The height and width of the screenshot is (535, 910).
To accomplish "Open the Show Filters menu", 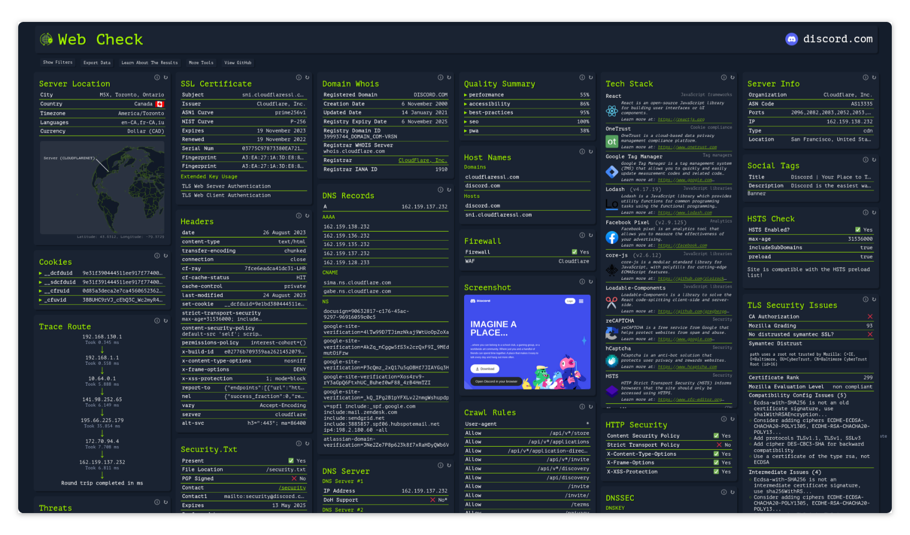I will pyautogui.click(x=57, y=63).
